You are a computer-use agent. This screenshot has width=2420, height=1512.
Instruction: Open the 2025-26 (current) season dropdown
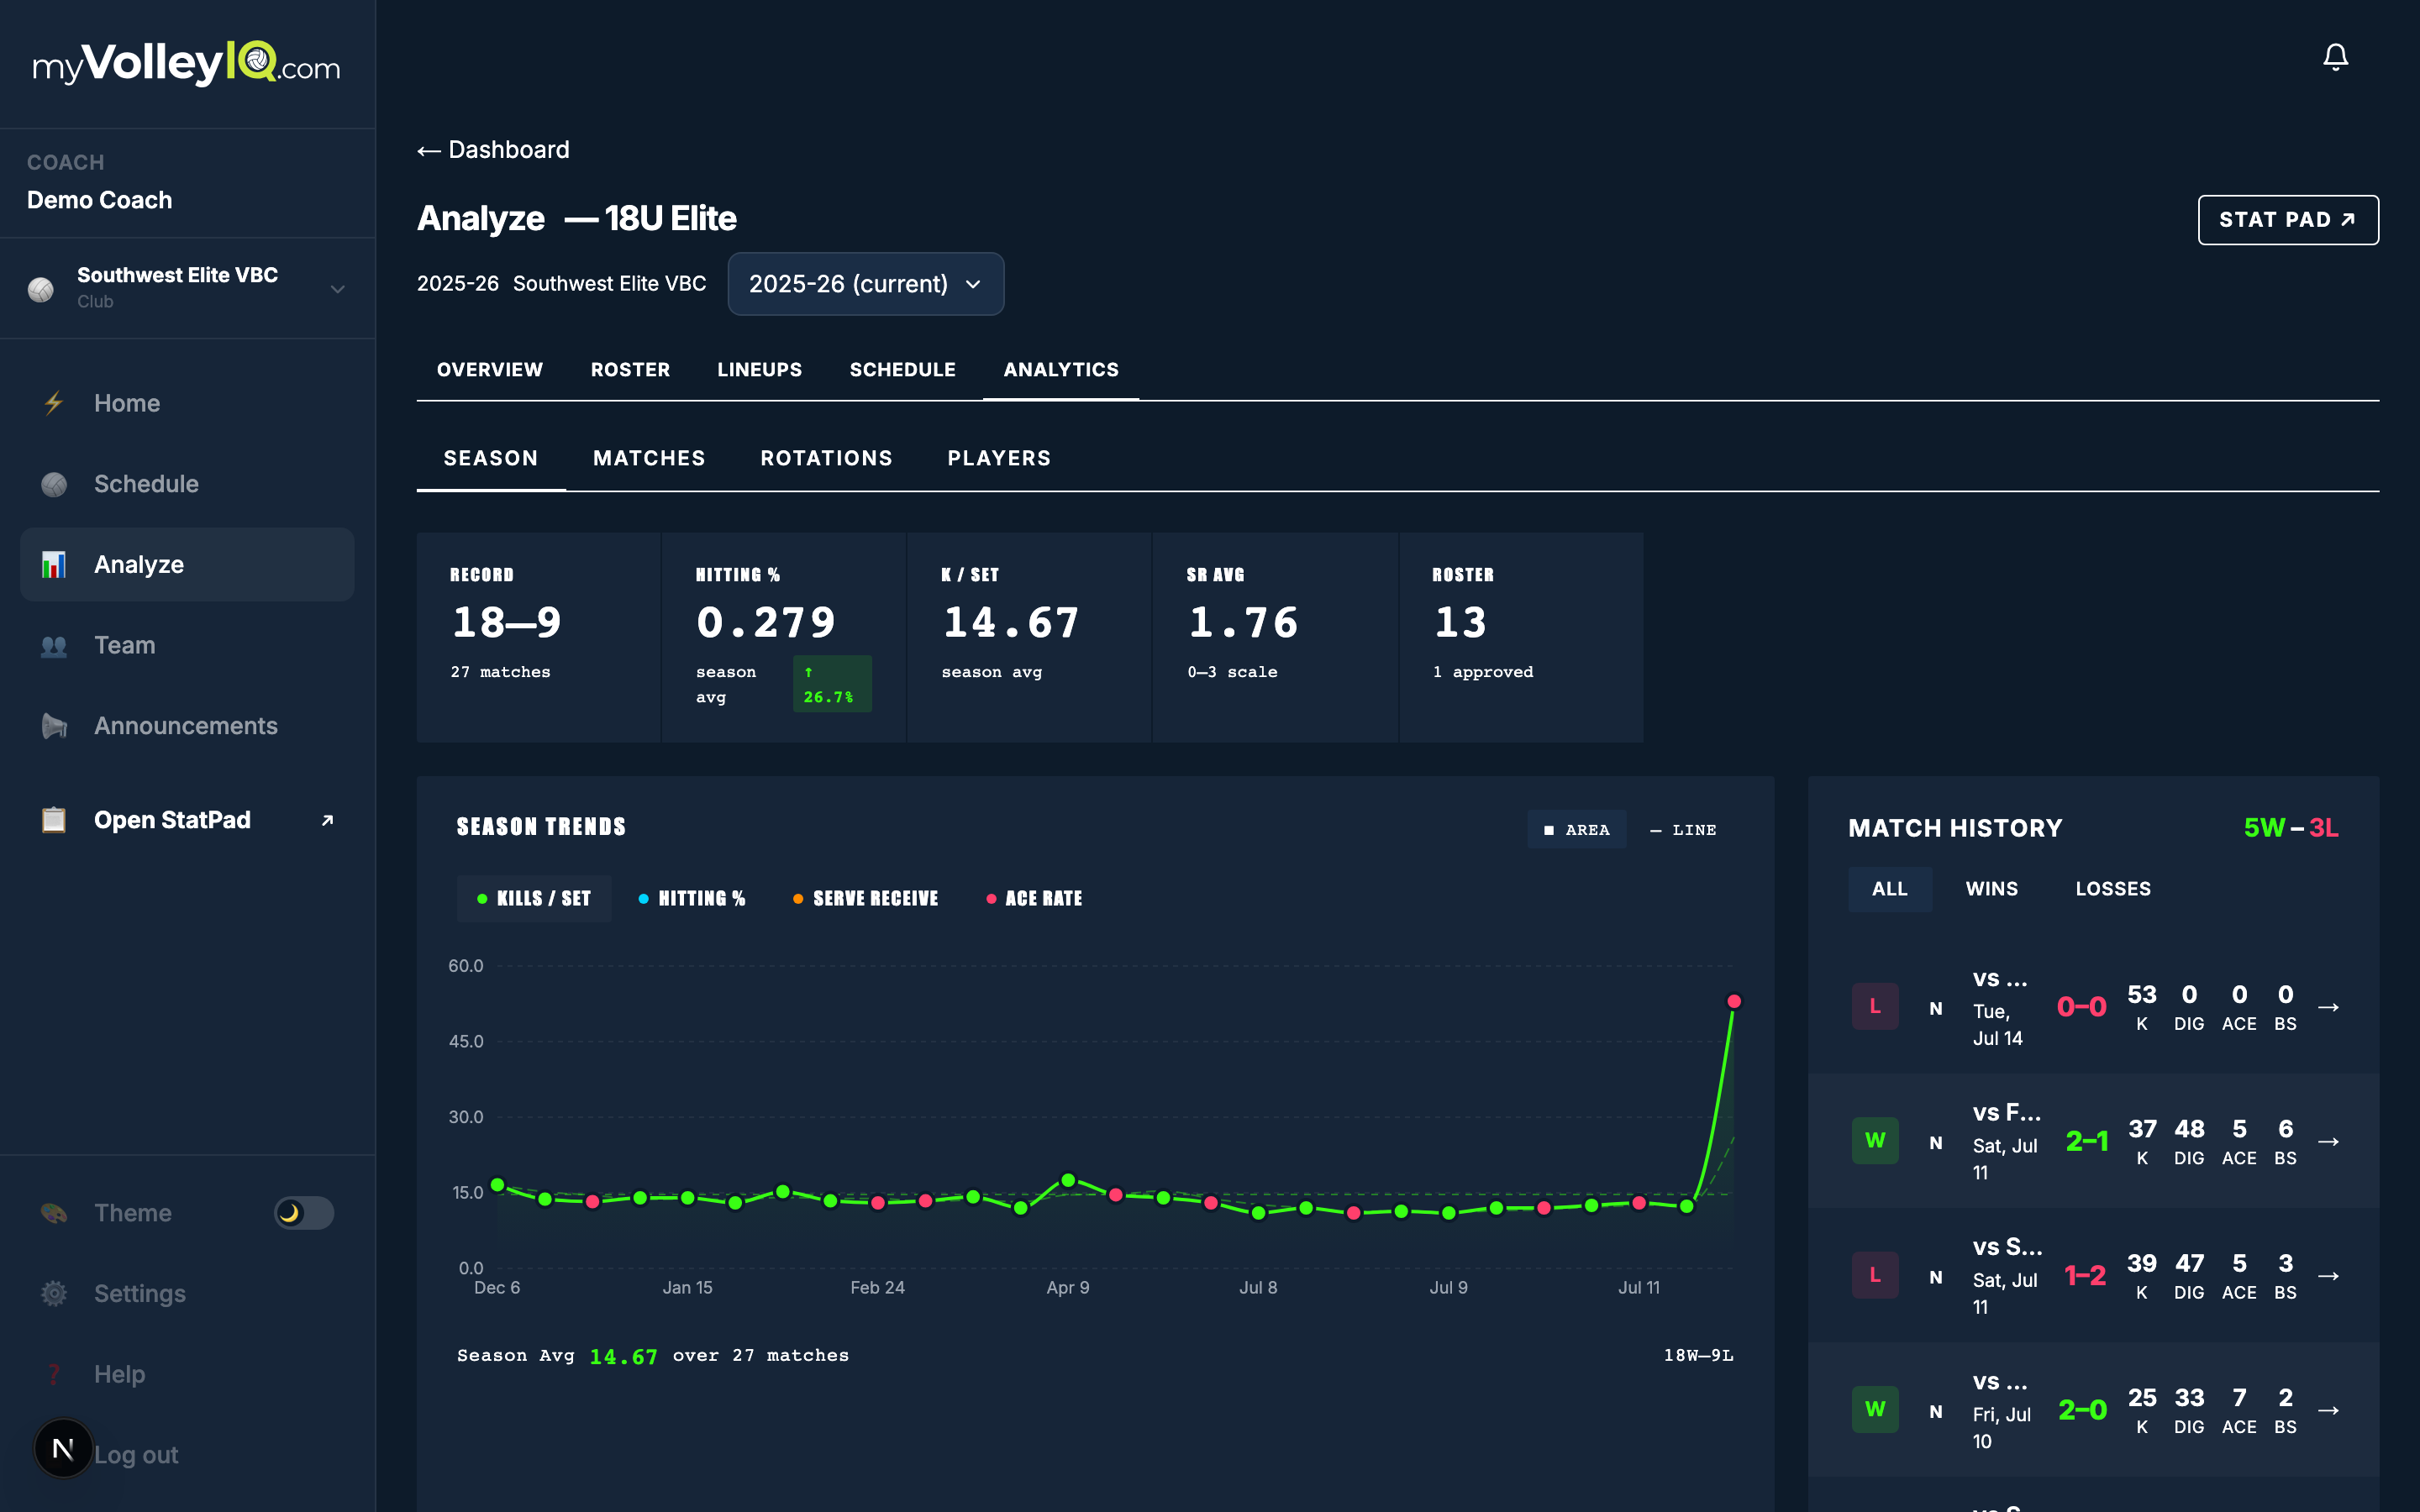tap(866, 284)
